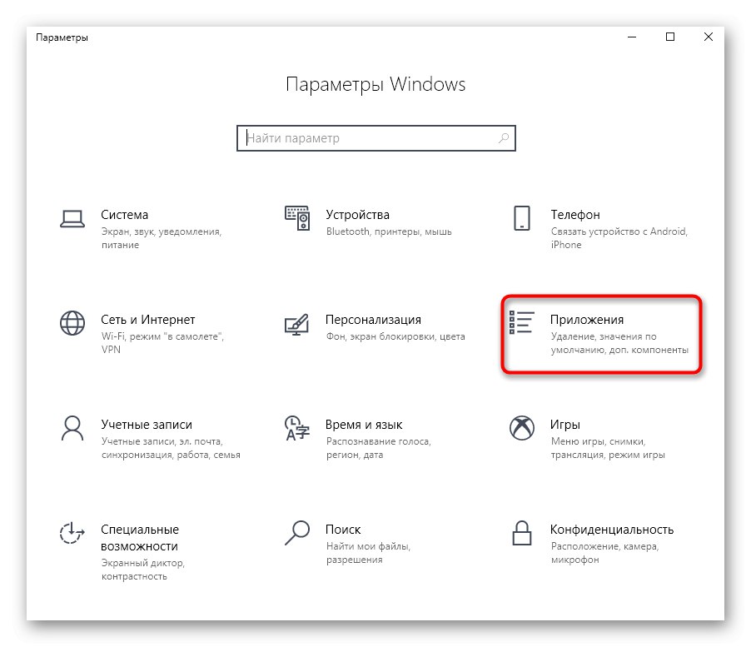Minimize the Параметры window

632,37
